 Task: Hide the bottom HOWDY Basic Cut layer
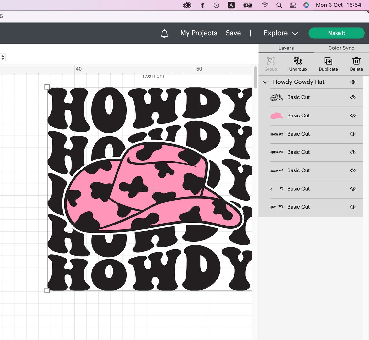click(353, 207)
